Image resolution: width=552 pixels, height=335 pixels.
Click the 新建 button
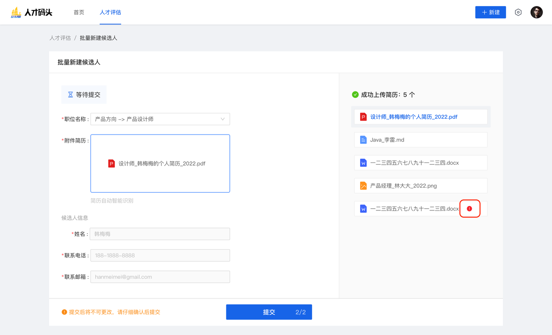point(490,13)
